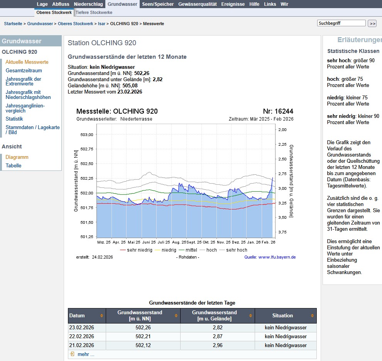This screenshot has width=382, height=361.
Task: Click sort arrows in Situation column header
Action: 313,316
